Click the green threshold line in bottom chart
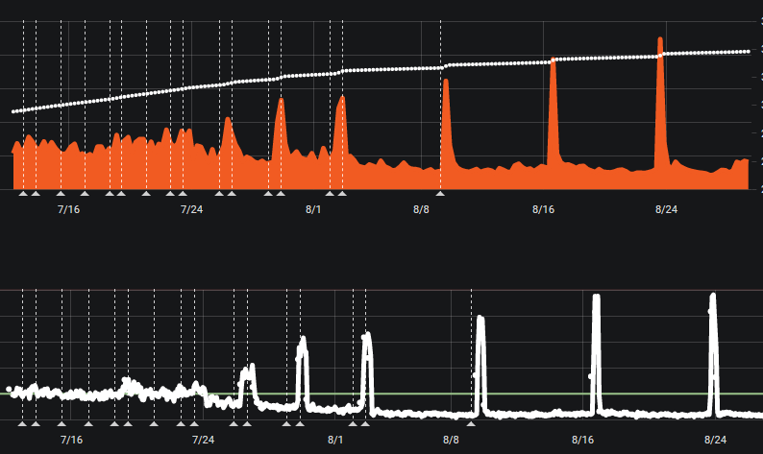 (x=538, y=394)
